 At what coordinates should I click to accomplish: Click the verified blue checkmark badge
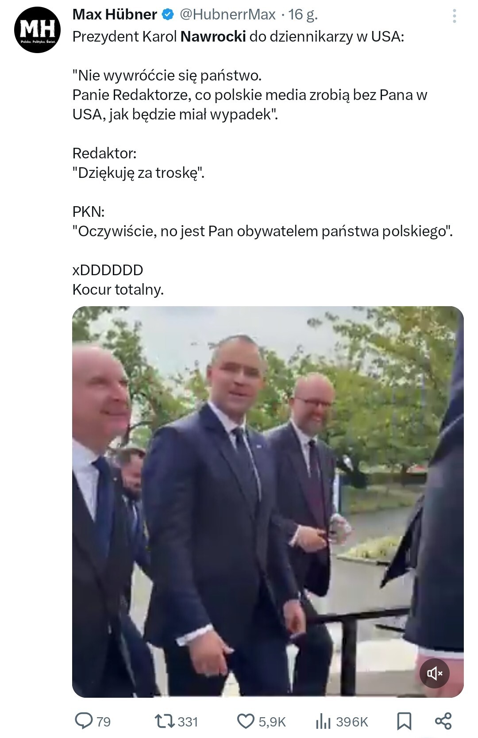tap(167, 15)
